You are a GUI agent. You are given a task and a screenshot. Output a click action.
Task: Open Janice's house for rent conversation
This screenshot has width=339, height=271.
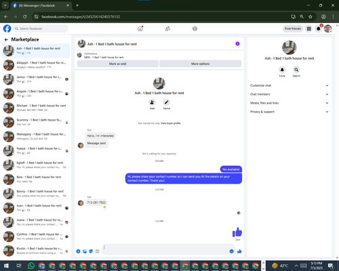coord(36,79)
